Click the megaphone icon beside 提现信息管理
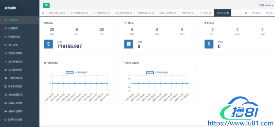The width and height of the screenshot is (275, 127). tap(5, 53)
